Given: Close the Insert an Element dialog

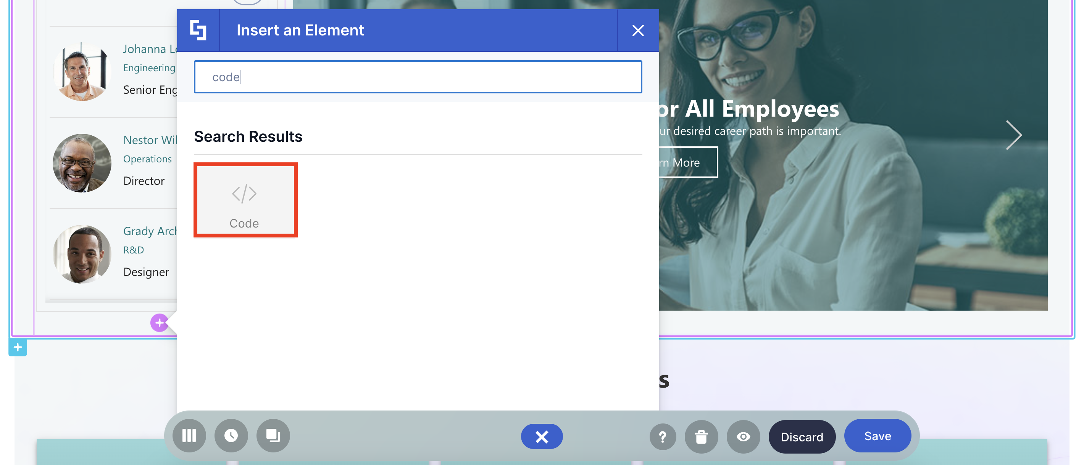Looking at the screenshot, I should click(x=637, y=30).
